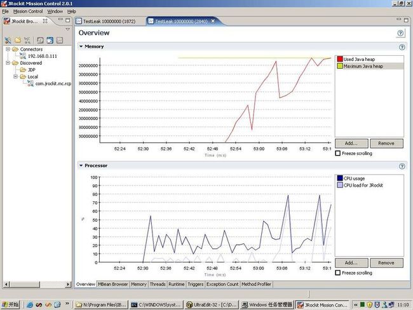Click the fourth quick launch icon beside the chevron
Viewport: 413px width, 310px height.
point(57,305)
